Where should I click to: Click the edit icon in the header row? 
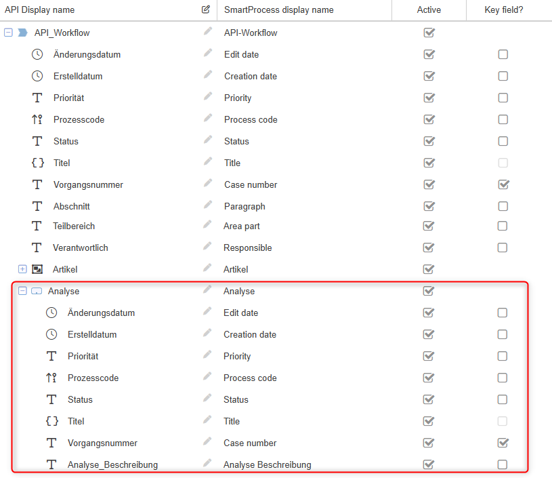[x=206, y=9]
